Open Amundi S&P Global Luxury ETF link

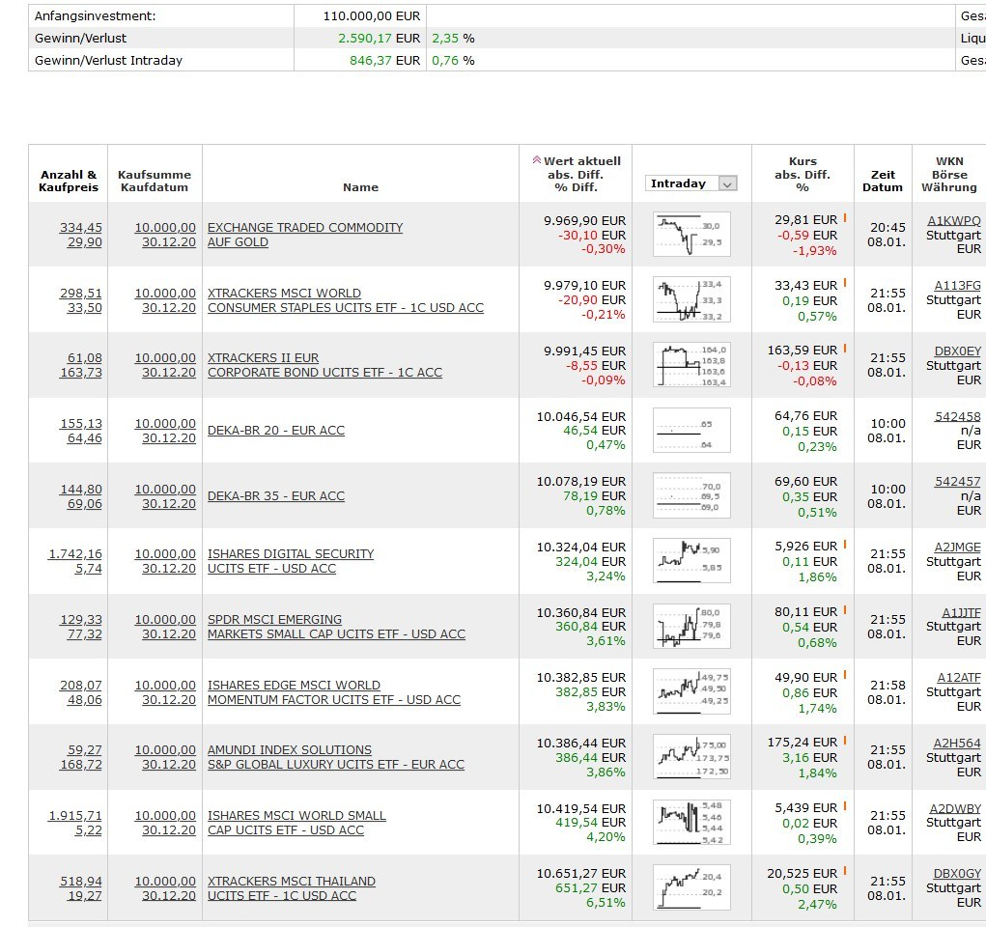[336, 757]
